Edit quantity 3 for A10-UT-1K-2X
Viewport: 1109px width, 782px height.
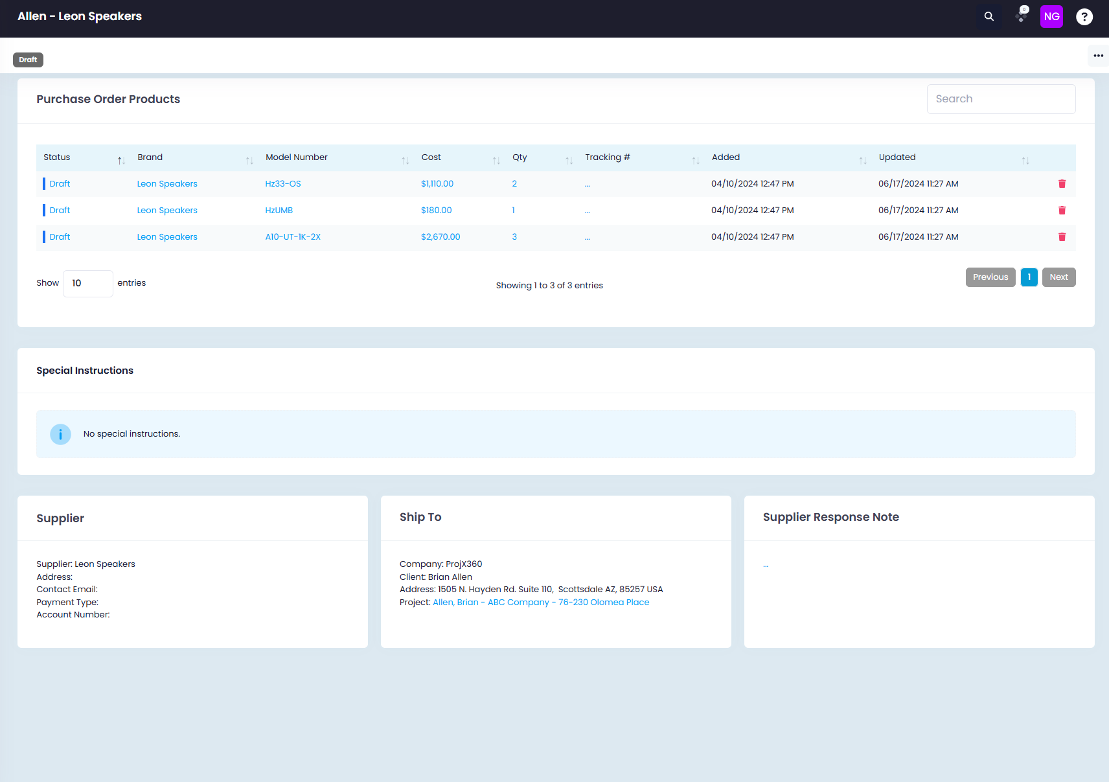514,237
